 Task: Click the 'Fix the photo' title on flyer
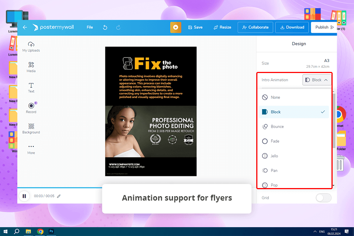coord(150,63)
